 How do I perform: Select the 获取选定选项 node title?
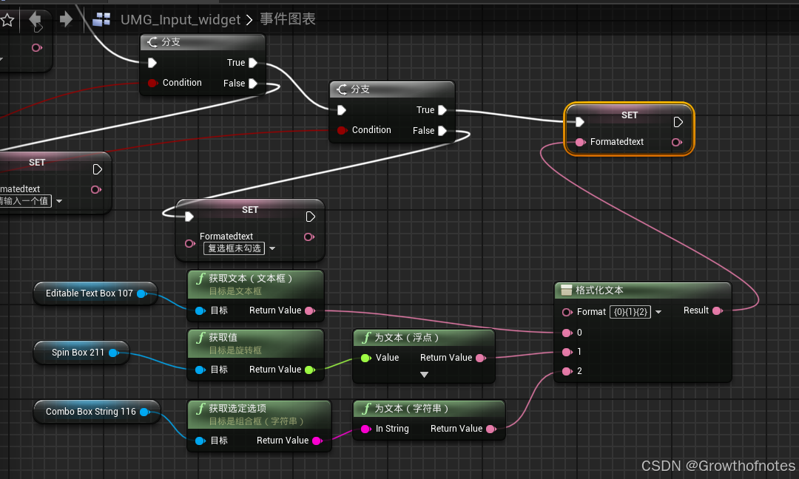tap(237, 408)
